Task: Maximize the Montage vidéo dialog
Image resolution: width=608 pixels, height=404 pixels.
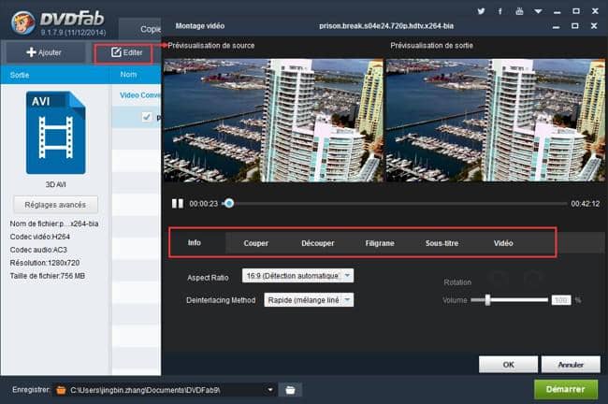Action: [x=575, y=26]
